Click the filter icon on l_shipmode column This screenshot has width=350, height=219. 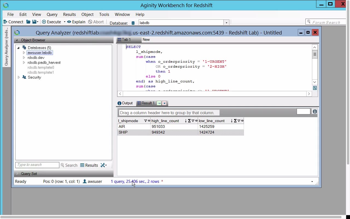coord(145,121)
